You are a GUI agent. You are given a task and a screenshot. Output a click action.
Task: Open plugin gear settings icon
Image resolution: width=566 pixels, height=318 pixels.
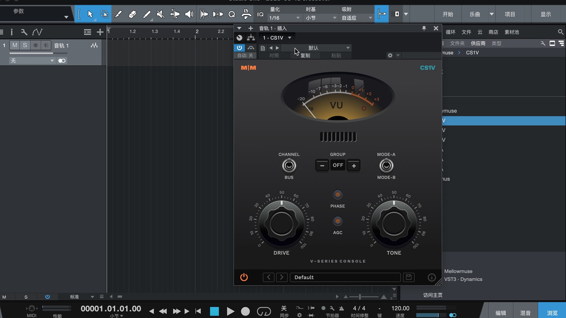pos(390,55)
